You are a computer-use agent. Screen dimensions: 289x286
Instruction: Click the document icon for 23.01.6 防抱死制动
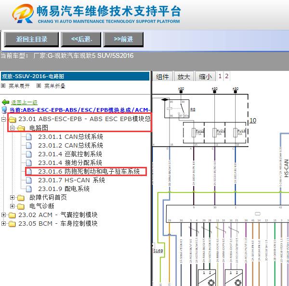pos(29,172)
